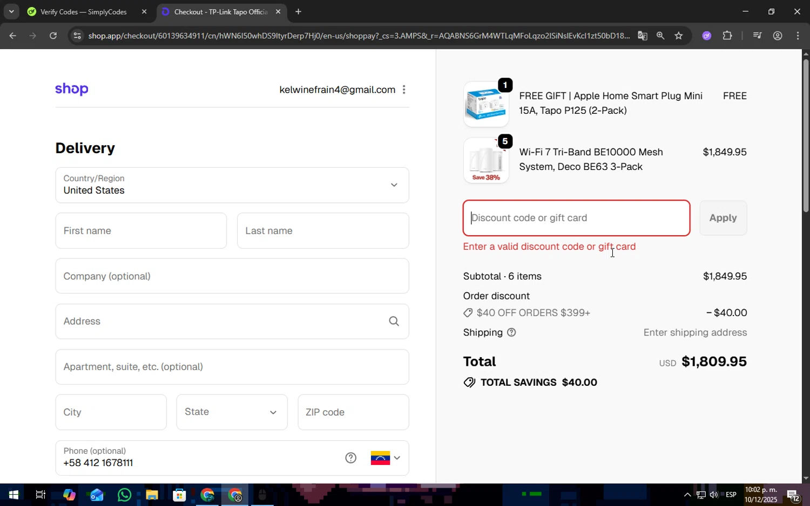The image size is (810, 506).
Task: Open Windows Start menu
Action: (13, 495)
